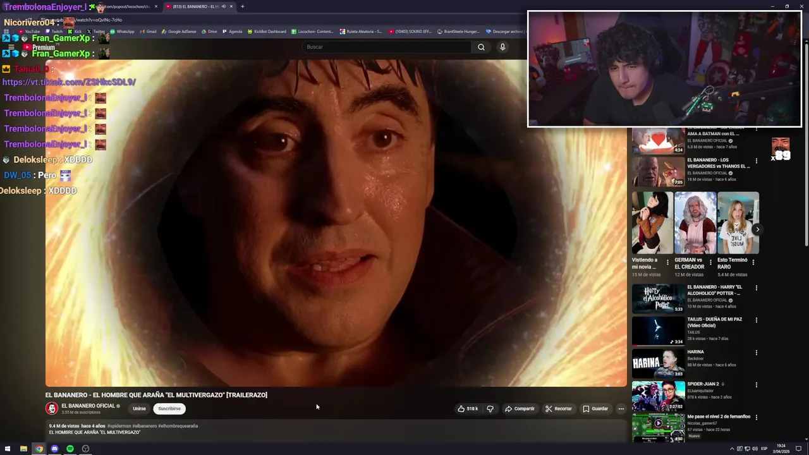Open options for GERMAN vs EL CREADOR short
Viewport: 809px width, 455px height.
(x=710, y=262)
